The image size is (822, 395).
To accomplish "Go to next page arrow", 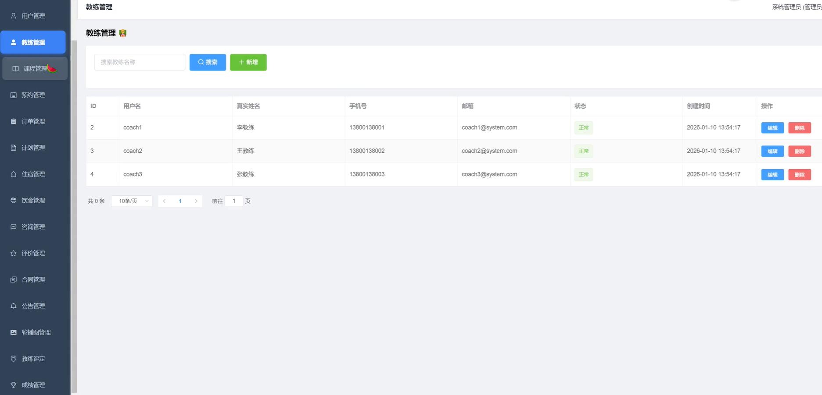I will tap(196, 201).
